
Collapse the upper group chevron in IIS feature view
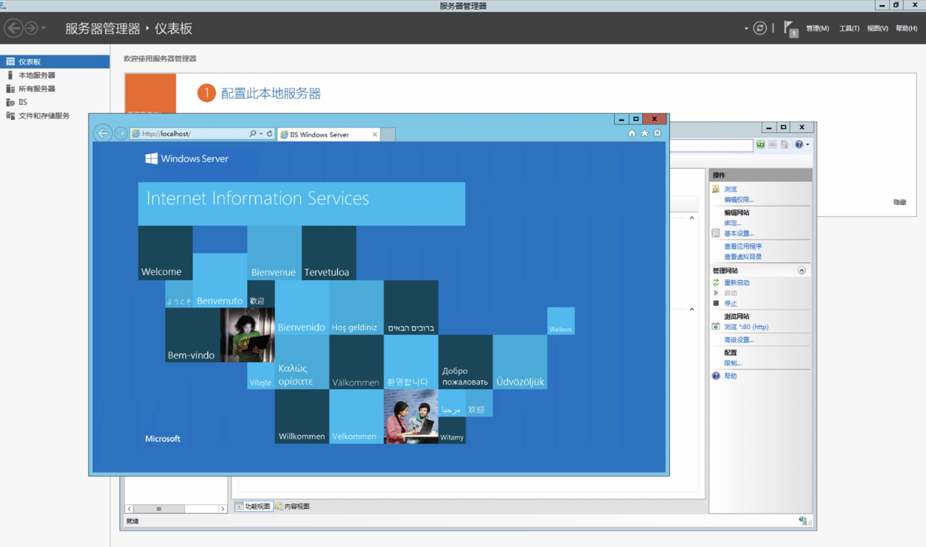692,218
